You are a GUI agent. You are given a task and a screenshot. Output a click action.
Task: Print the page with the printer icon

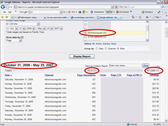pos(147,17)
